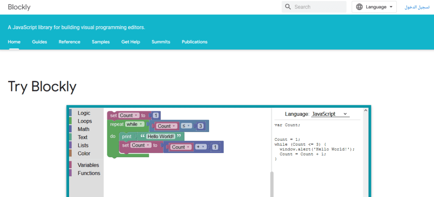Click the search magnifier icon
The width and height of the screenshot is (434, 197).
pos(288,7)
